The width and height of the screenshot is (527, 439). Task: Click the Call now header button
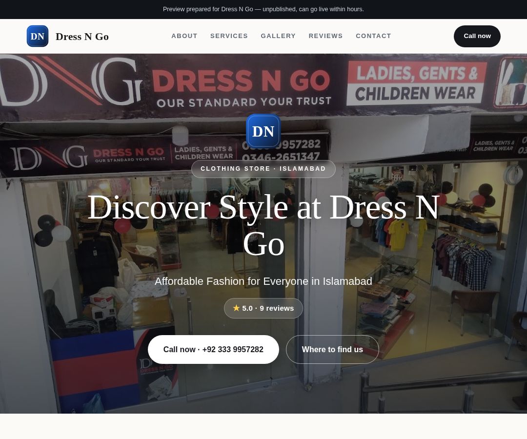click(x=477, y=36)
